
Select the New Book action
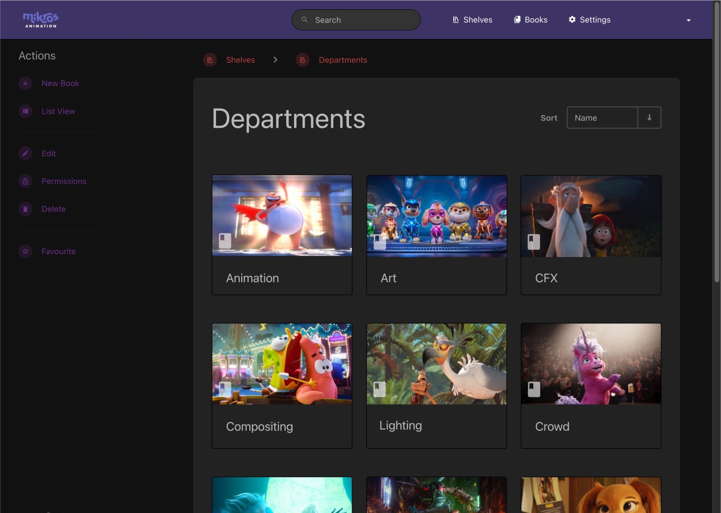(x=60, y=83)
